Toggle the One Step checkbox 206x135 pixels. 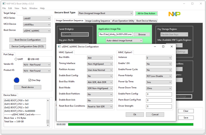pyautogui.click(x=30, y=80)
